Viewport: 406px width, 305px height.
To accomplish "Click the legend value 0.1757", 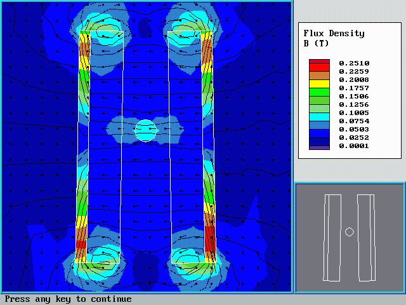I will (x=354, y=88).
